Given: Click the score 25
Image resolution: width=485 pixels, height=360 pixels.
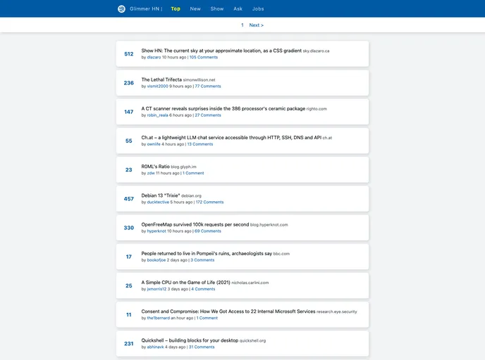Looking at the screenshot, I should (x=129, y=286).
